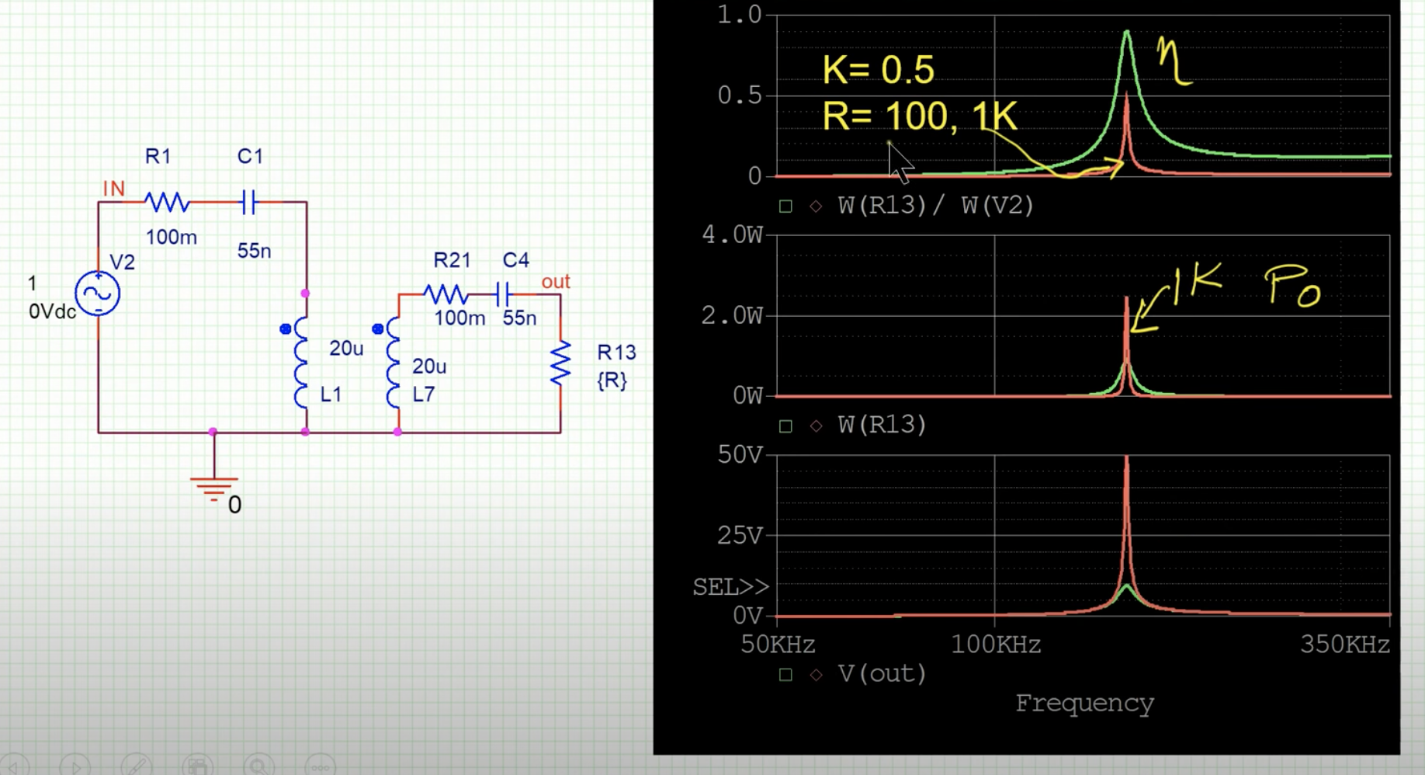The image size is (1425, 775).
Task: Click the IN net label
Action: tap(113, 189)
